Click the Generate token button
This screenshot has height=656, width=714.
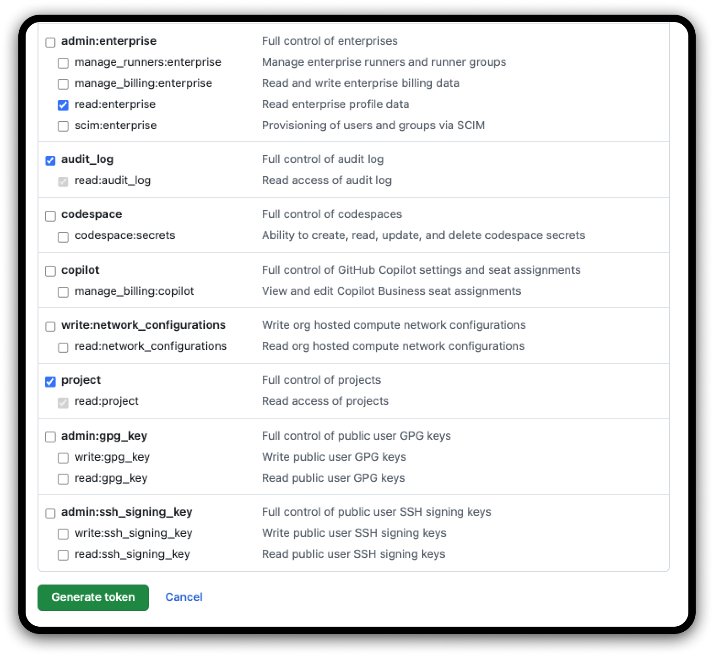click(x=93, y=597)
